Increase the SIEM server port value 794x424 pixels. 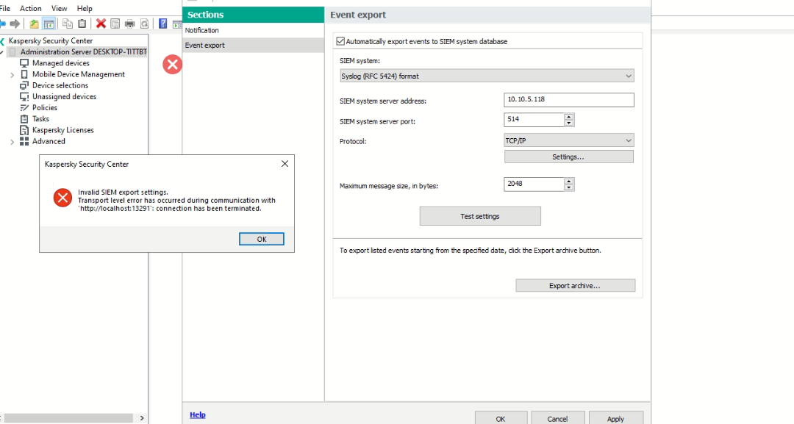coord(568,117)
